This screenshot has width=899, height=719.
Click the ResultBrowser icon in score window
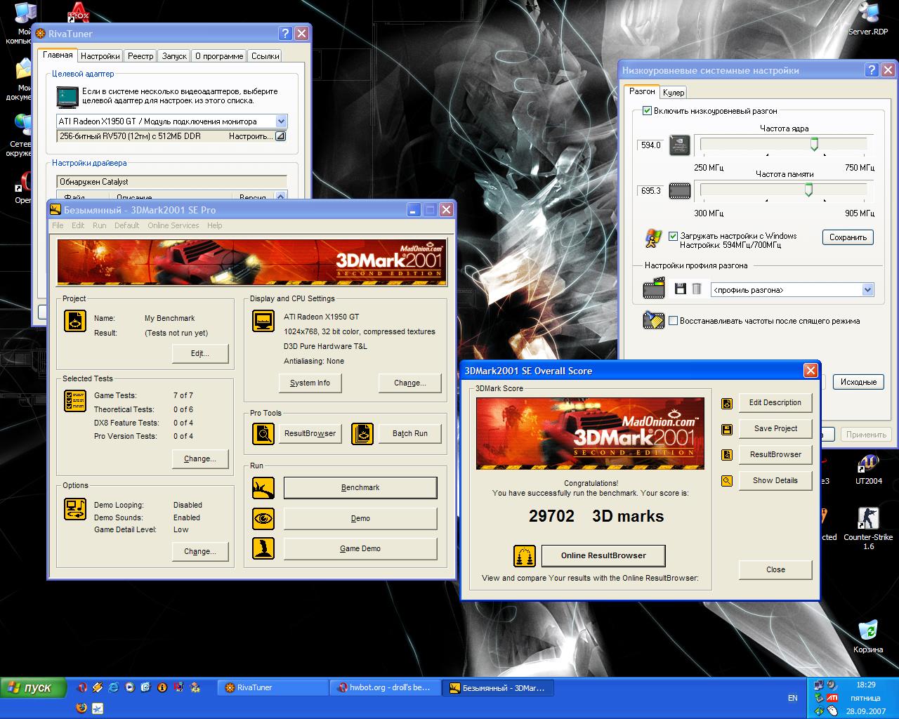click(727, 455)
